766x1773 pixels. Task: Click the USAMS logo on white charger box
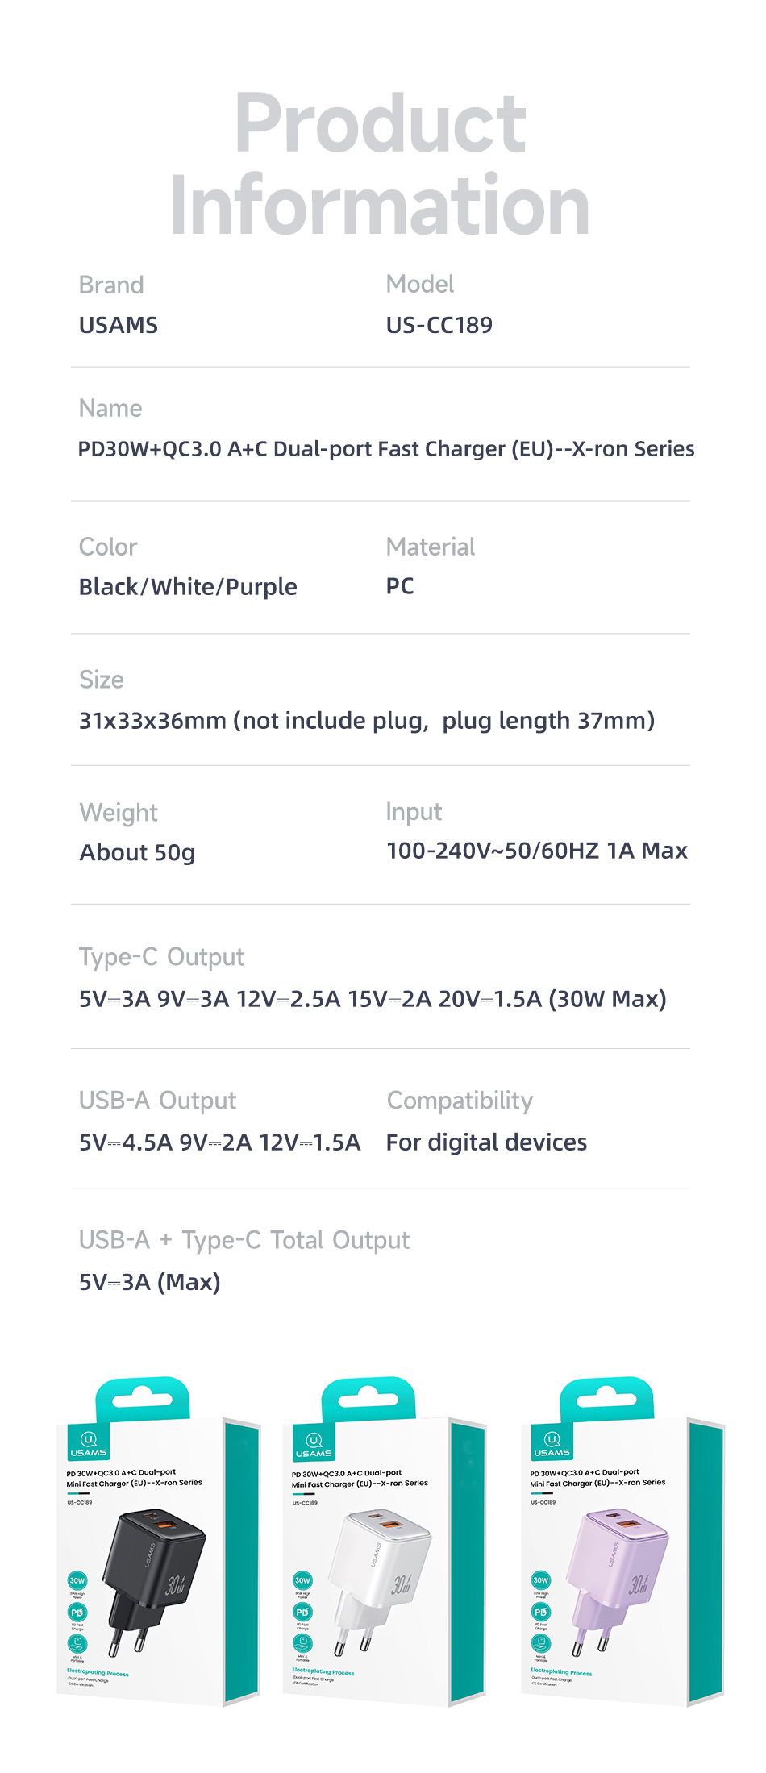tap(314, 1444)
